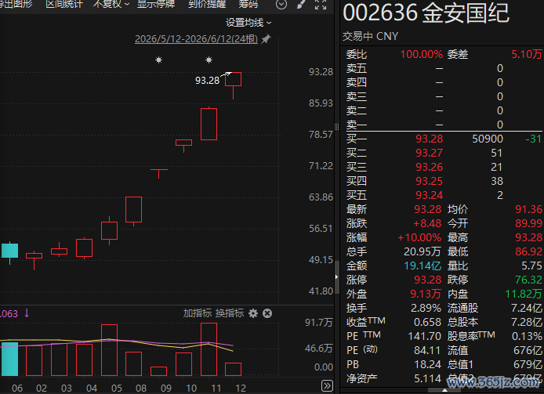Click the 跌停 value 76.32
This screenshot has width=544, height=394.
528,280
